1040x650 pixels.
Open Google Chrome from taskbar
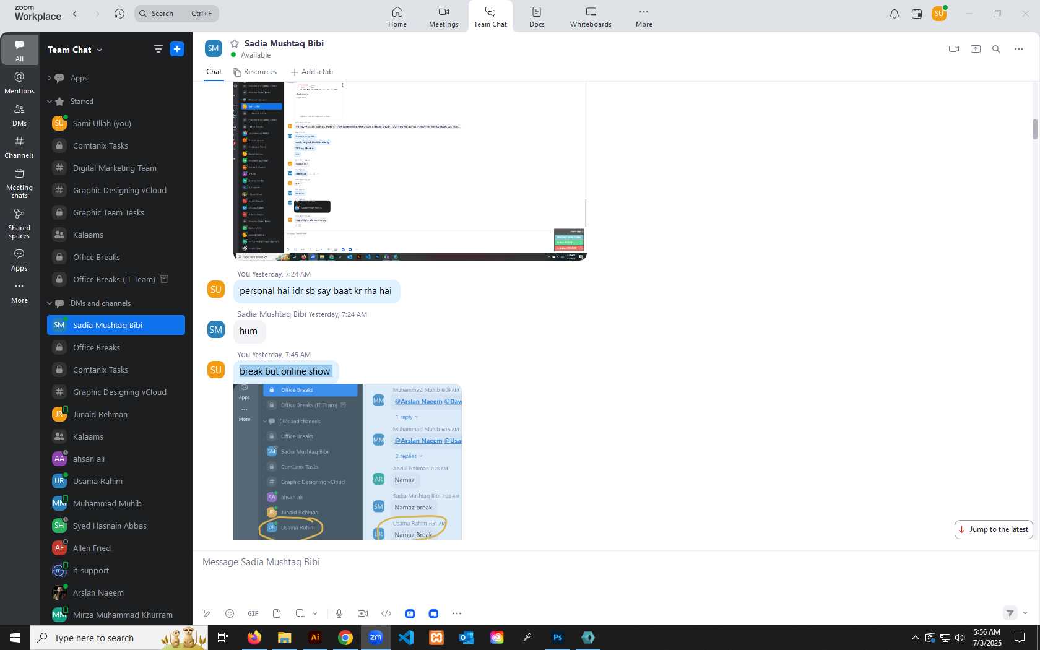tap(345, 638)
